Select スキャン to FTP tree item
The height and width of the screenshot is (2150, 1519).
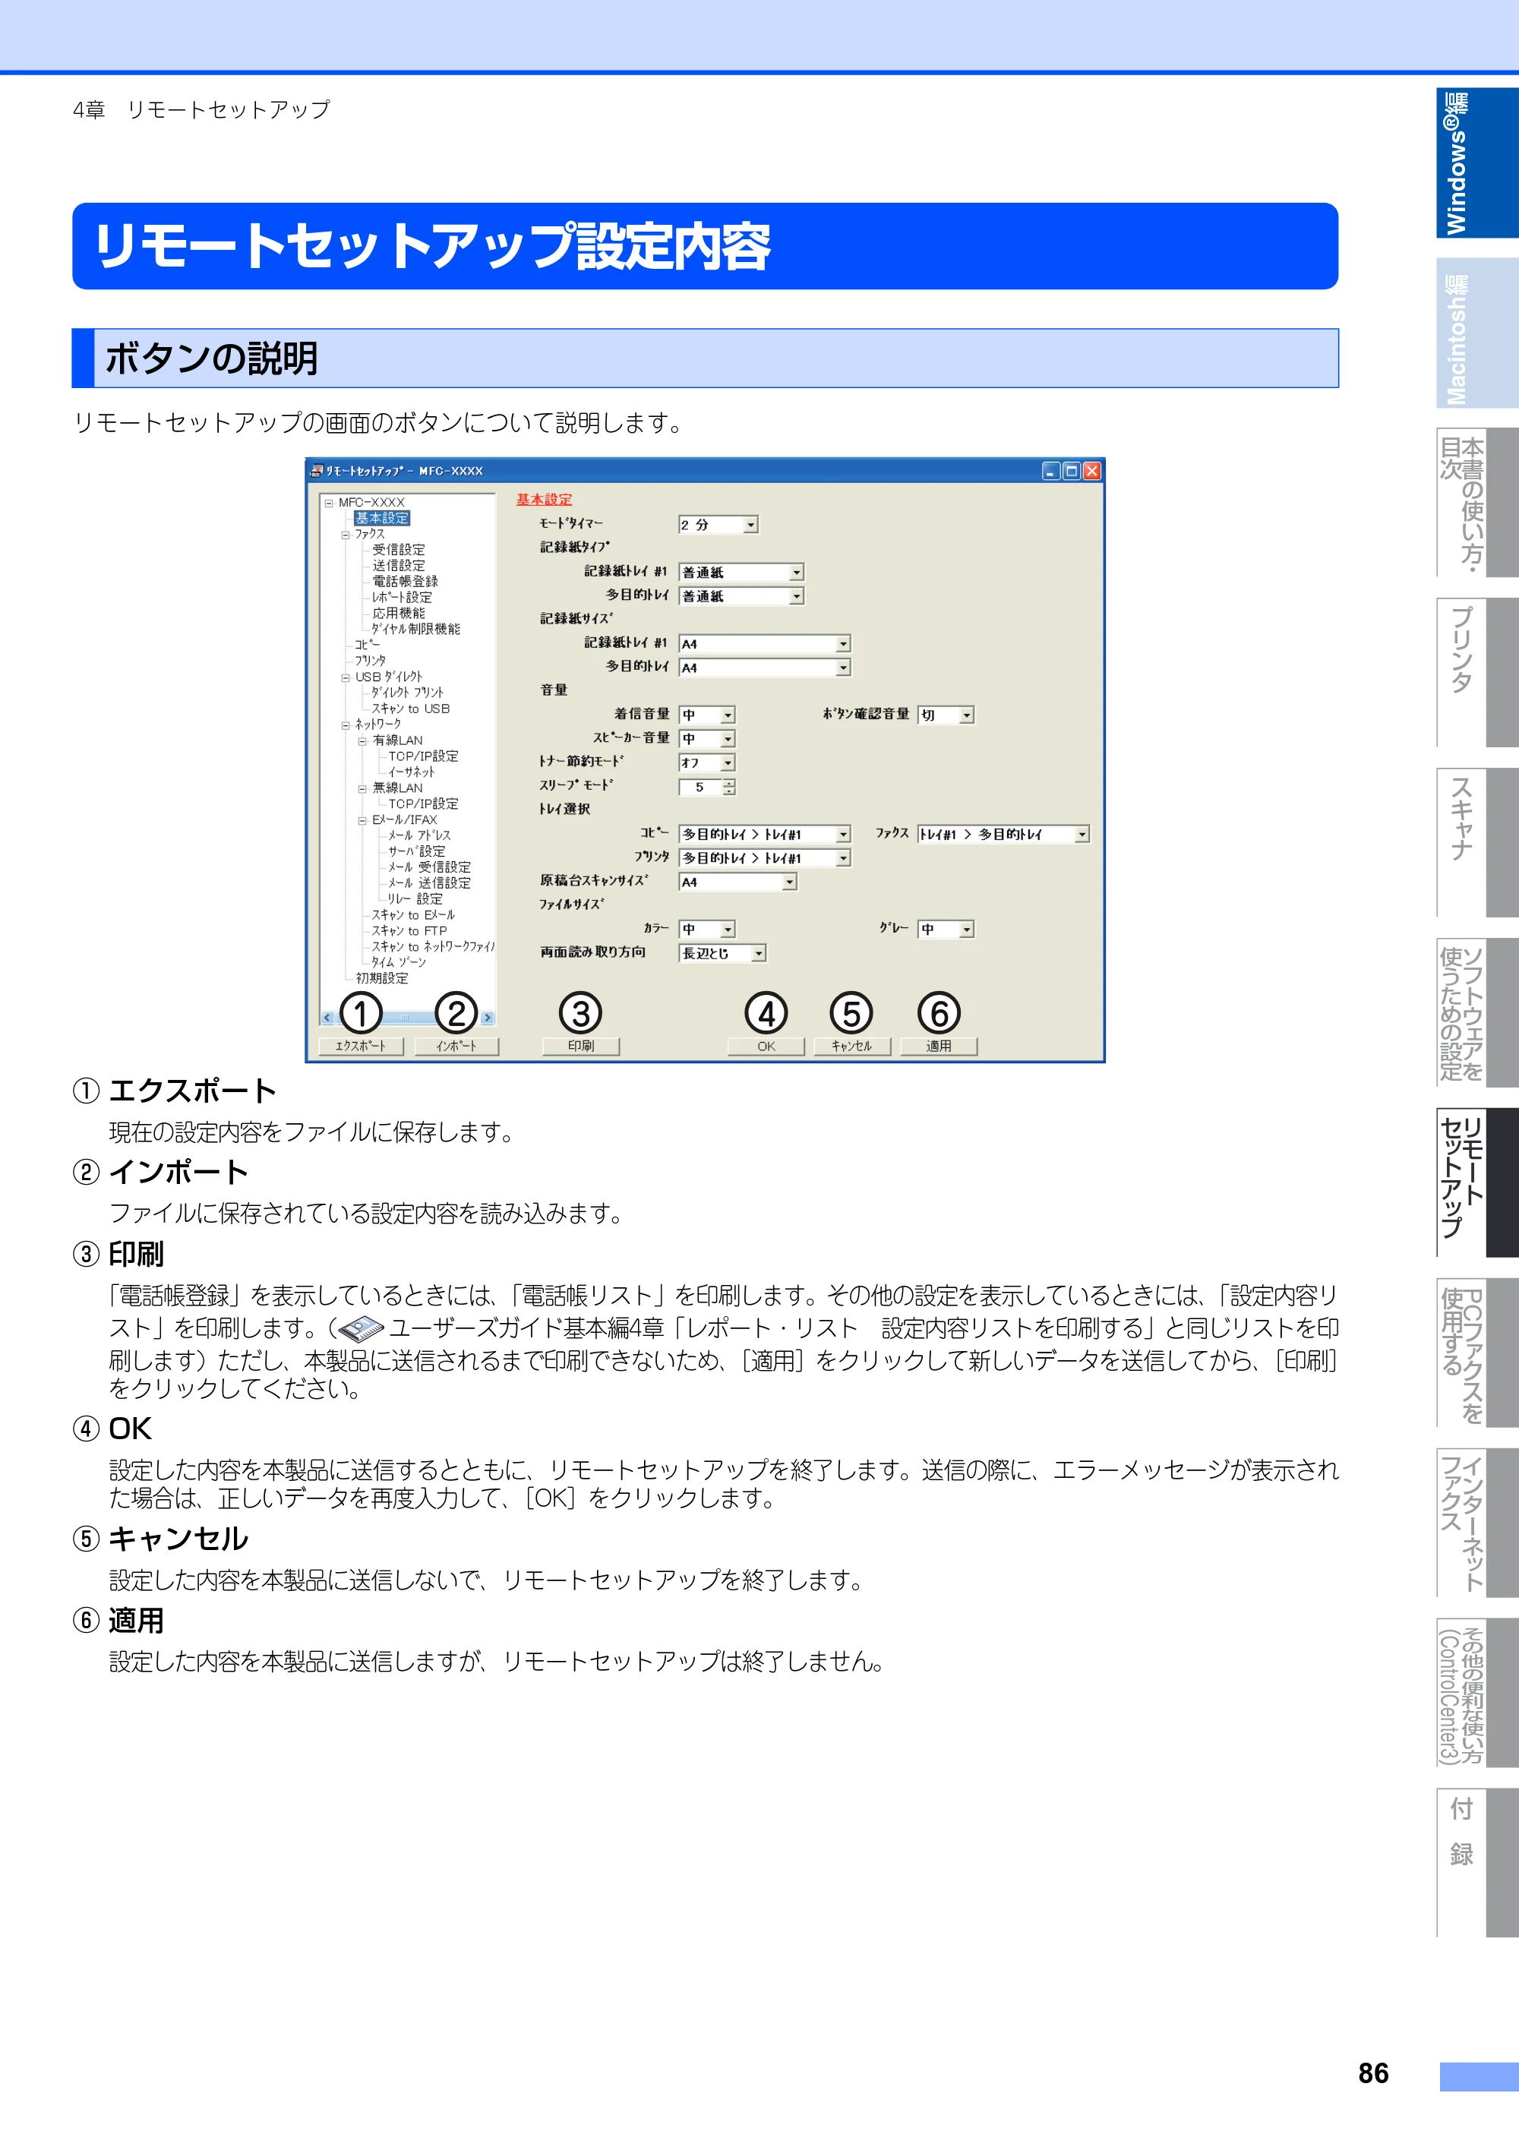tap(409, 931)
